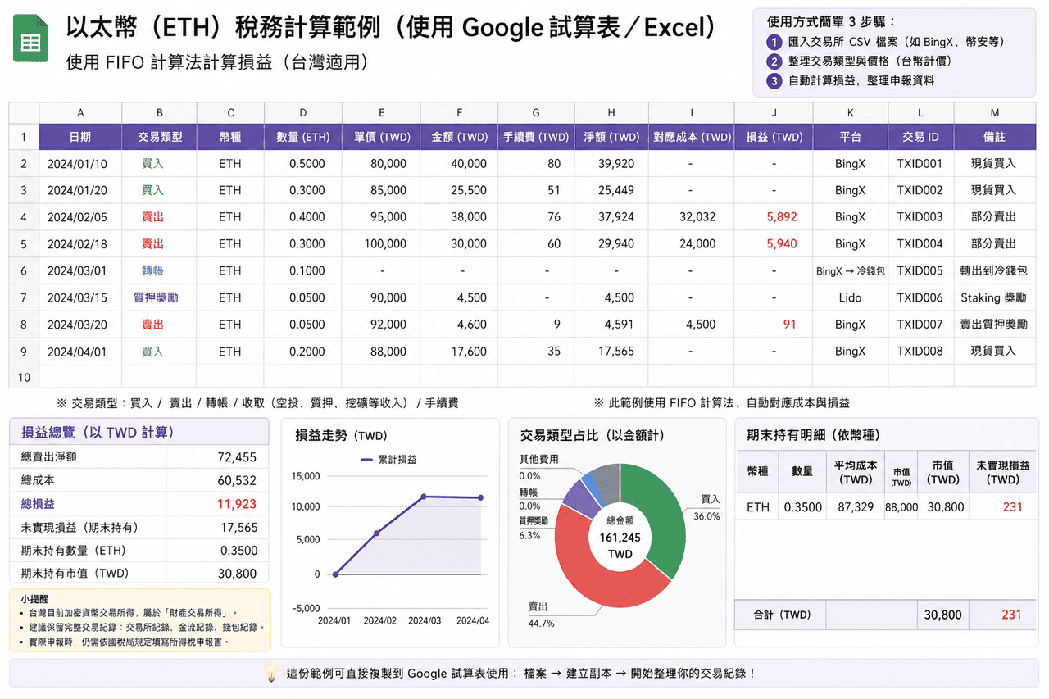Select column A header letter
The height and width of the screenshot is (699, 1049).
(x=80, y=113)
